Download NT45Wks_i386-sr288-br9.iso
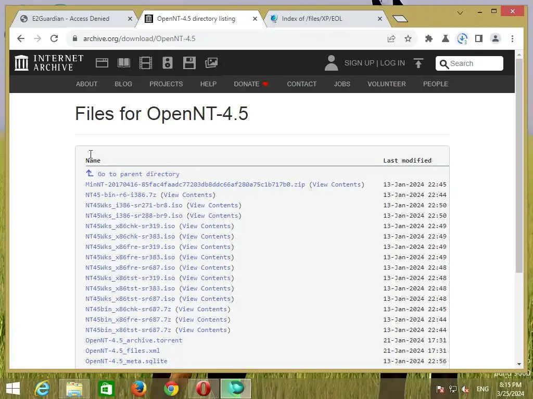This screenshot has height=399, width=533. [x=134, y=216]
